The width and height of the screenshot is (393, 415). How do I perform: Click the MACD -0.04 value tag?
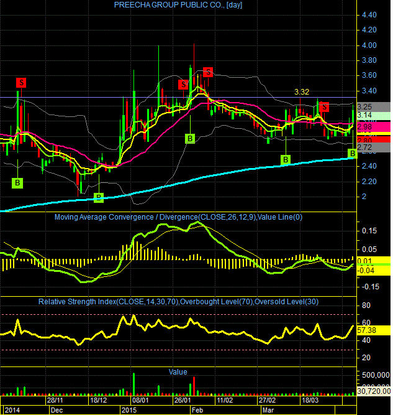click(x=374, y=271)
